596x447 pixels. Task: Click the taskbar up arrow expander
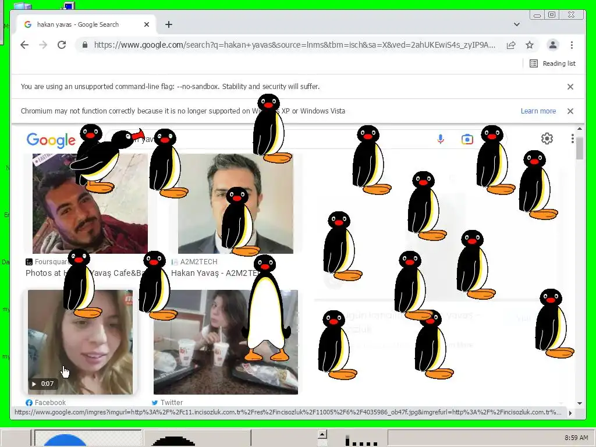[322, 434]
